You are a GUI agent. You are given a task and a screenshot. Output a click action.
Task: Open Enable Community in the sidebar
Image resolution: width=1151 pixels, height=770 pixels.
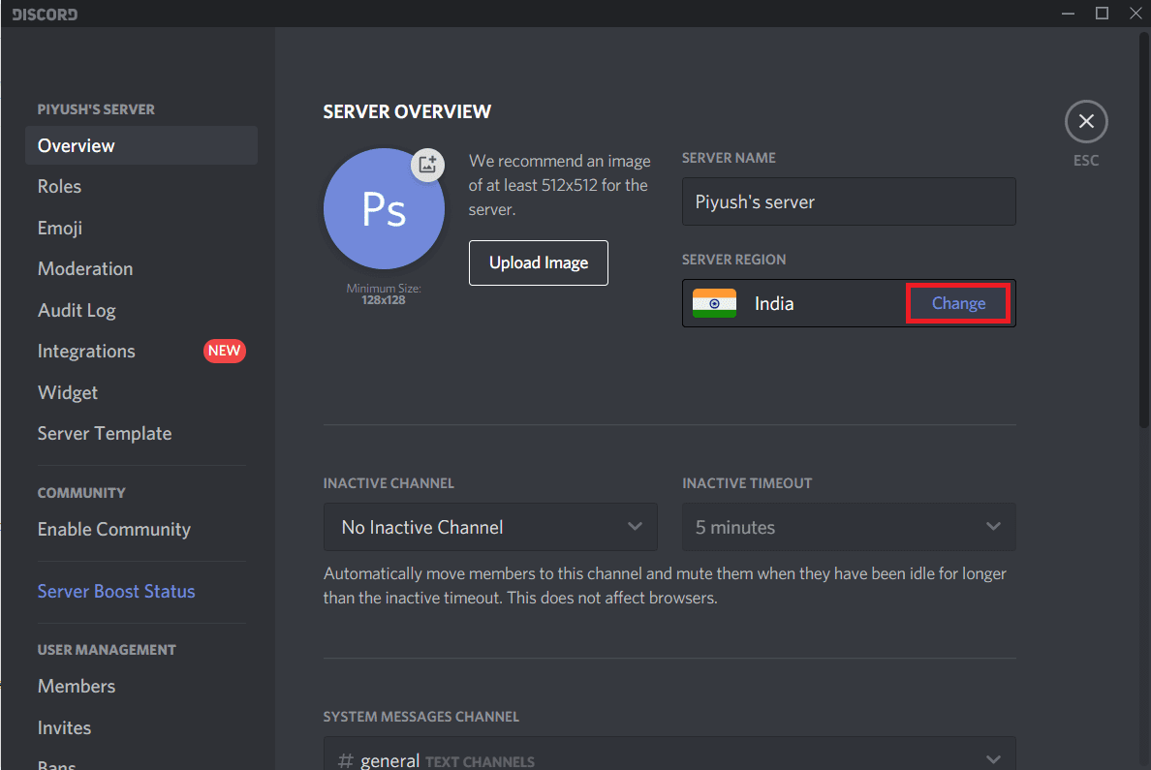click(114, 530)
